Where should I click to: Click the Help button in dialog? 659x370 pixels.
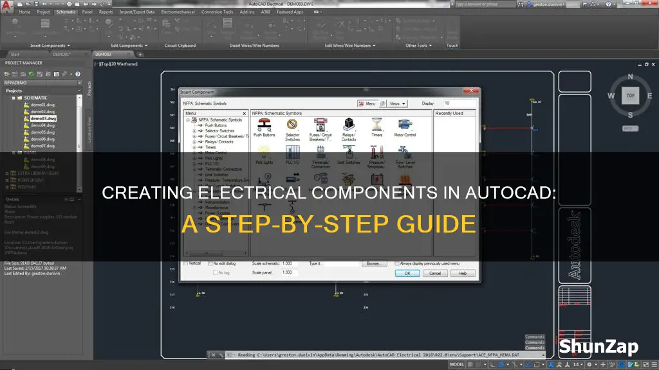tap(463, 273)
